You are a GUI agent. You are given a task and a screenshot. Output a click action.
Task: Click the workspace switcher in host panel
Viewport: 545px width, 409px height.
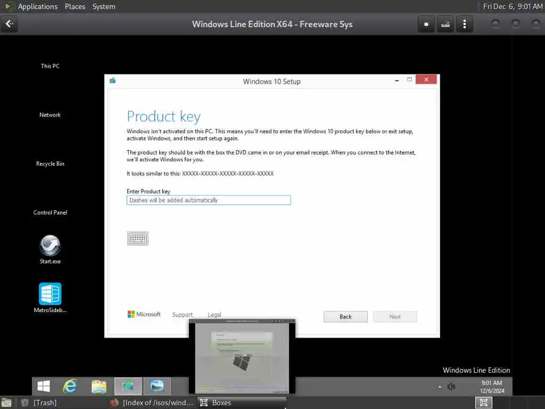(x=483, y=403)
